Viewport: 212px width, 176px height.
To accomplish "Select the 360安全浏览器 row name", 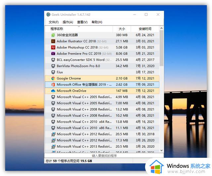I will click(x=67, y=35).
